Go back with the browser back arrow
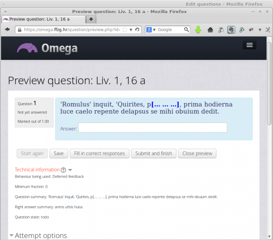This screenshot has height=240, width=273. pyautogui.click(x=7, y=29)
